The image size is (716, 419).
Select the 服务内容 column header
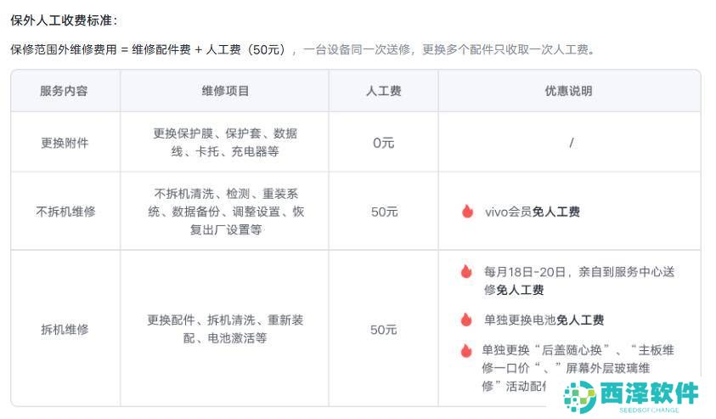[64, 91]
